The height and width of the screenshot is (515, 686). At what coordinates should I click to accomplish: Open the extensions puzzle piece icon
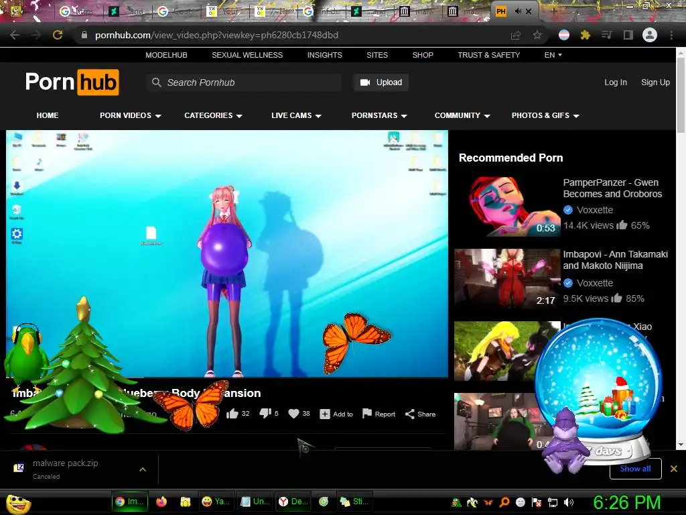point(585,35)
